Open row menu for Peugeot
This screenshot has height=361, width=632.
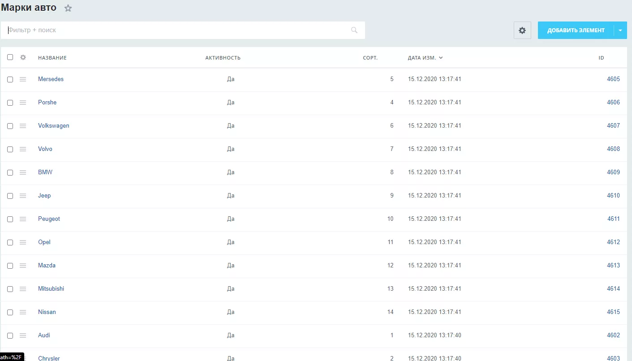(x=23, y=219)
